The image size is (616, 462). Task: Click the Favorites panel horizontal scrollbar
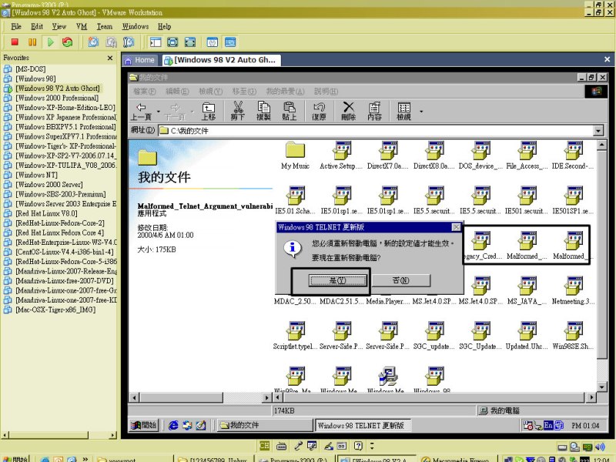[x=59, y=435]
